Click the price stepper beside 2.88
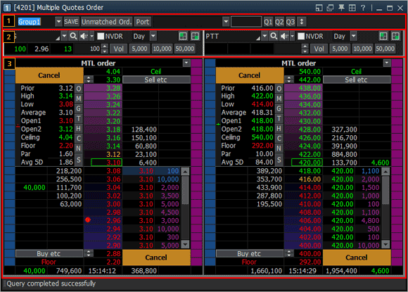Screen dimensions: 408x292 point(89,253)
